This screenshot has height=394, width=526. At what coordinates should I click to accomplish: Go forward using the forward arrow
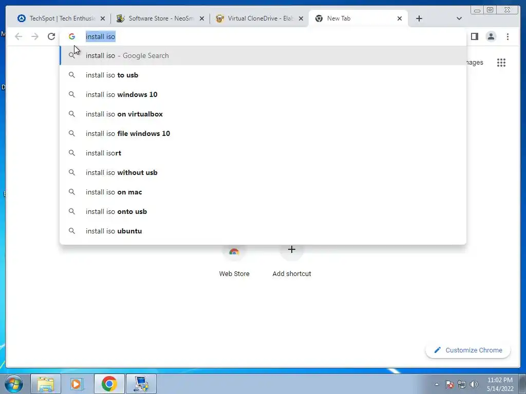coord(35,36)
